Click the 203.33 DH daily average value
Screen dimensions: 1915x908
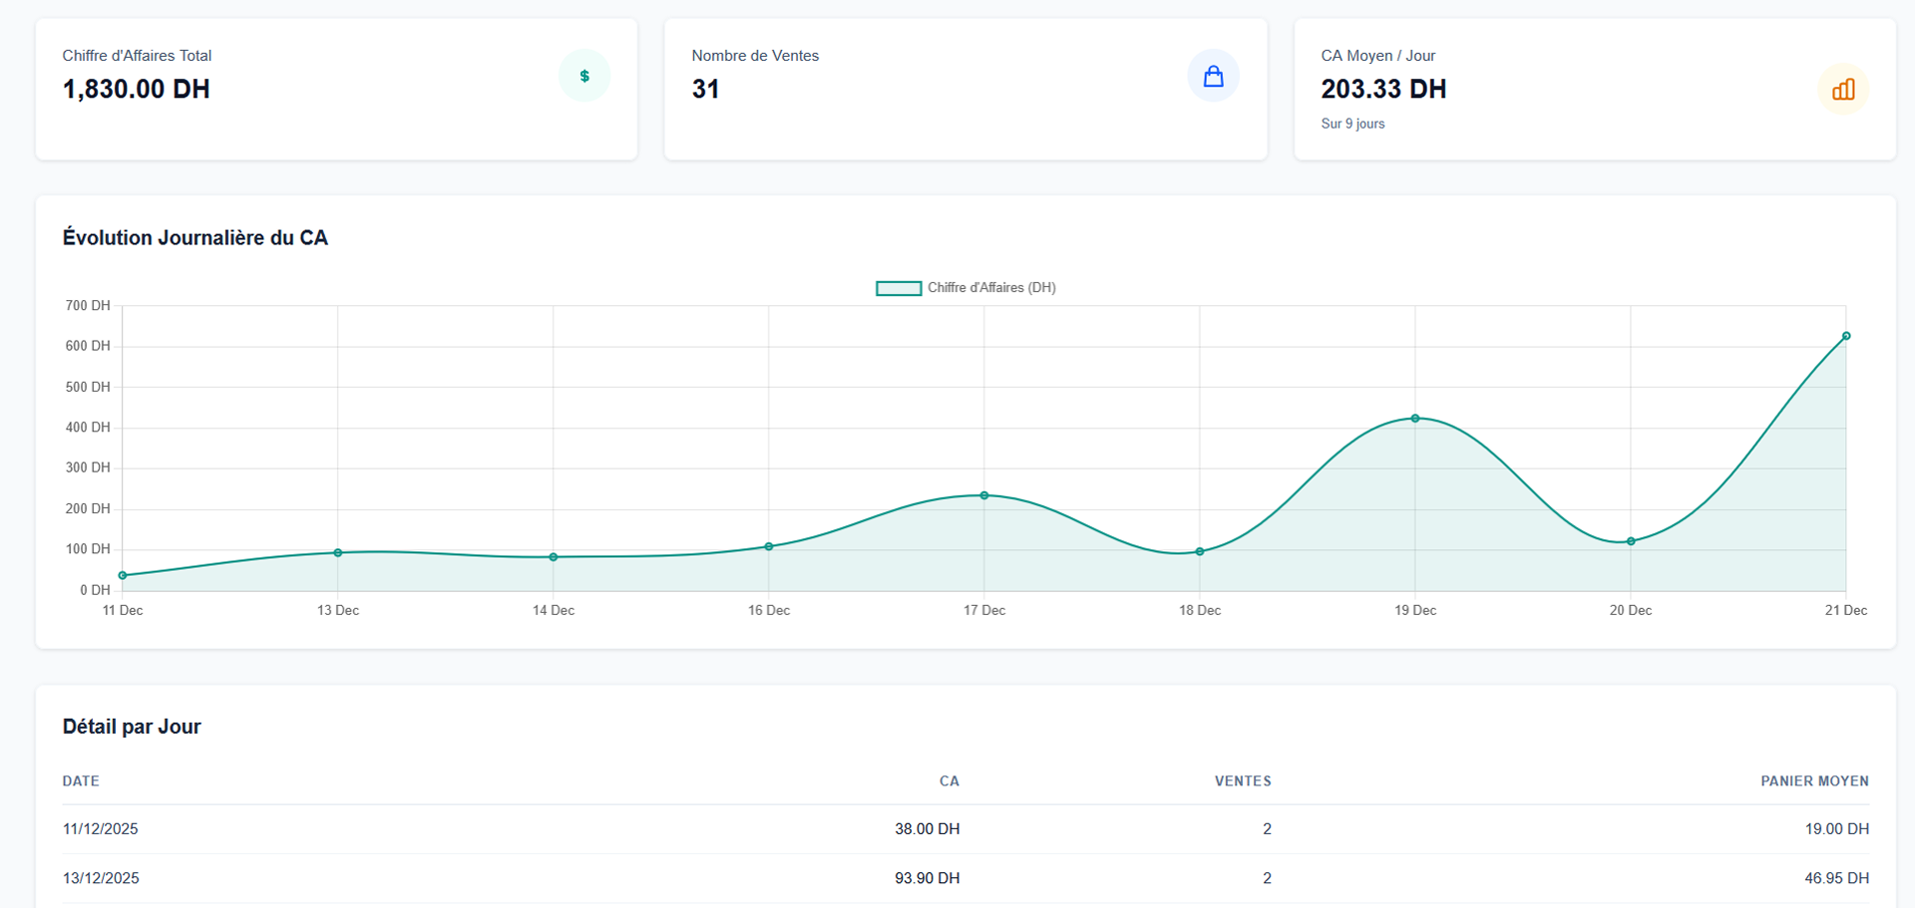tap(1383, 90)
